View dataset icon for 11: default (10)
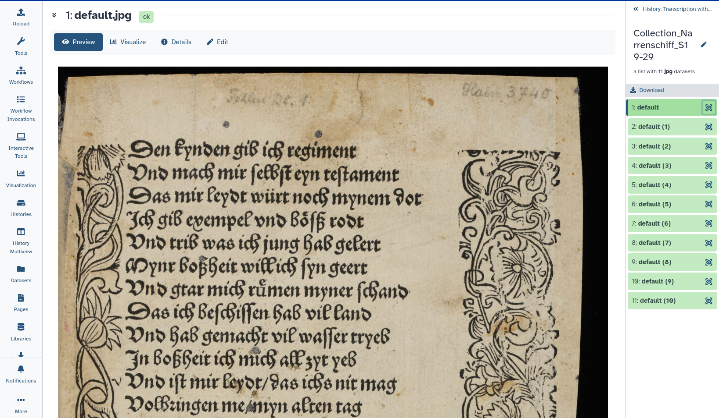719x418 pixels. coord(709,301)
